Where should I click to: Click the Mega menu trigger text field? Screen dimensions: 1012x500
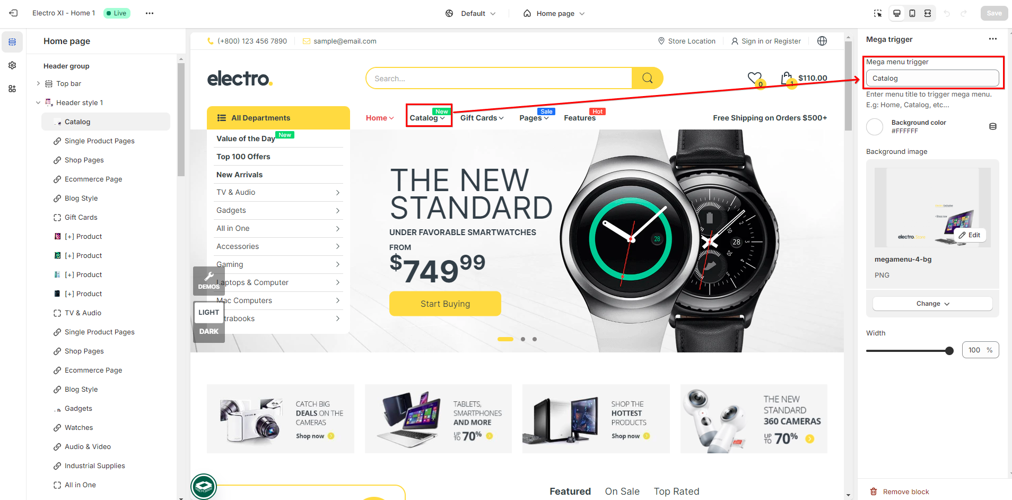tap(932, 78)
